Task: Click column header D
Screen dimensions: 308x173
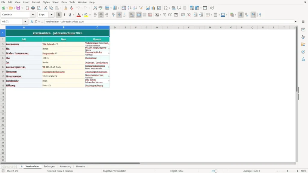Action: (115, 27)
